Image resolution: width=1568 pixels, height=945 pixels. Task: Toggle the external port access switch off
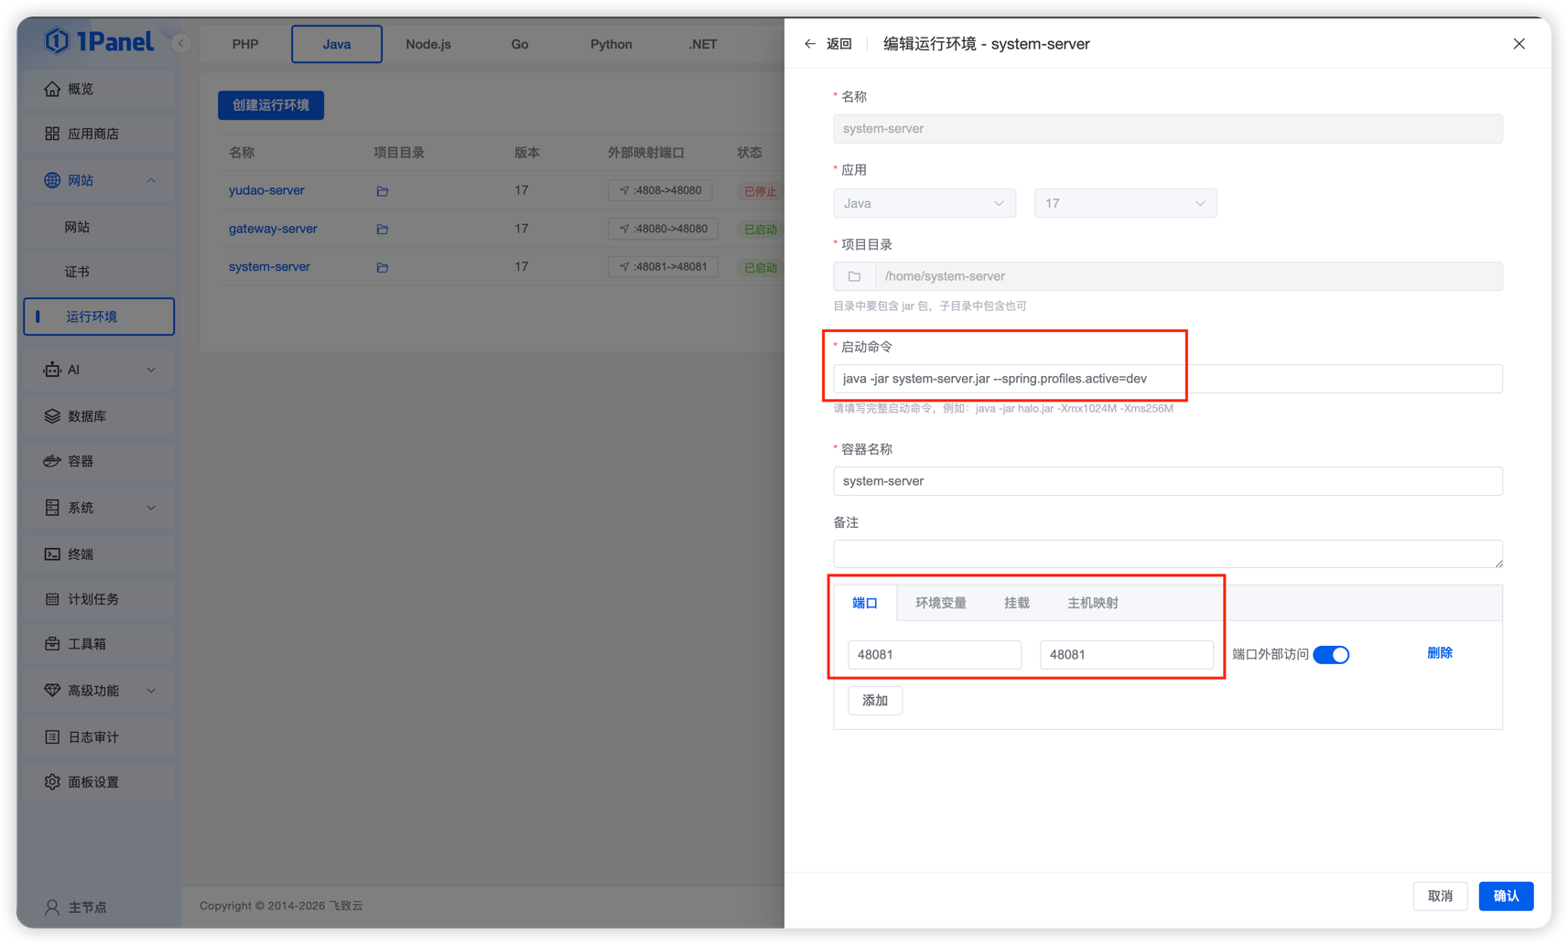coord(1330,654)
